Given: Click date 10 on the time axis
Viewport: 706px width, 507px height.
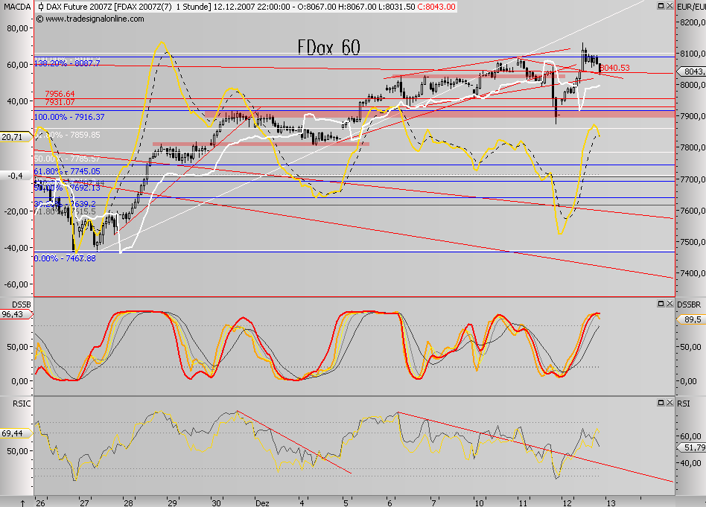Looking at the screenshot, I should pos(479,503).
